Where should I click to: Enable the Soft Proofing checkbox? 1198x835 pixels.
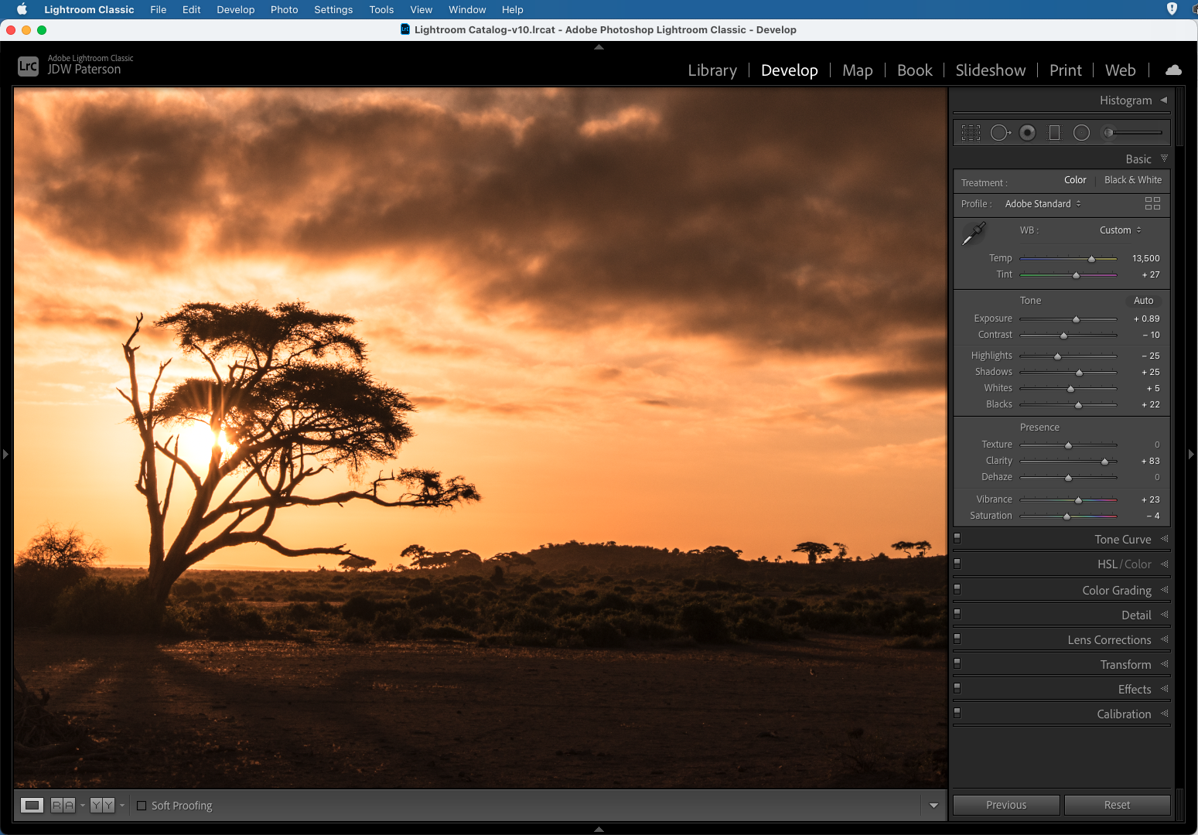(142, 806)
